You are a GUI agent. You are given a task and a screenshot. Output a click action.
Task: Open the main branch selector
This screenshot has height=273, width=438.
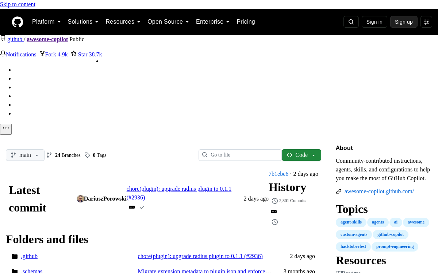click(25, 155)
